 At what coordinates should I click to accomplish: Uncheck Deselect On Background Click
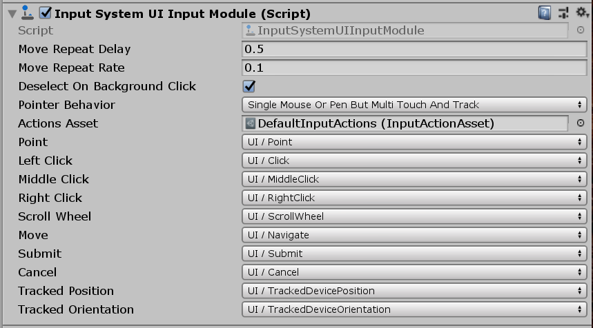coord(249,86)
